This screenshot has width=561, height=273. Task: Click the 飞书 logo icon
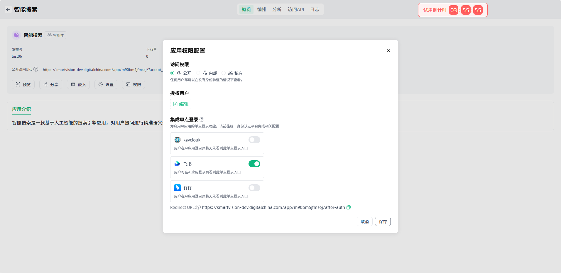[x=178, y=164]
